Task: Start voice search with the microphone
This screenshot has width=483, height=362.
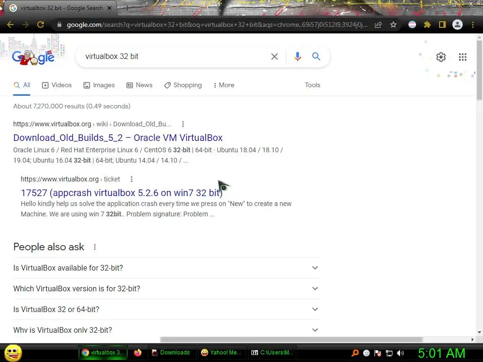Action: (x=298, y=57)
